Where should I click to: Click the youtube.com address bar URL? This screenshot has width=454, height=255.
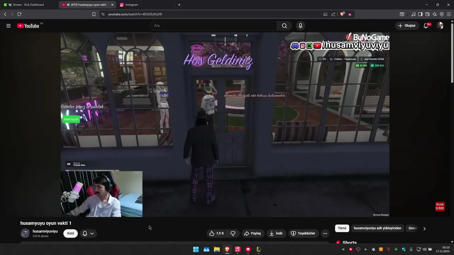(x=135, y=14)
